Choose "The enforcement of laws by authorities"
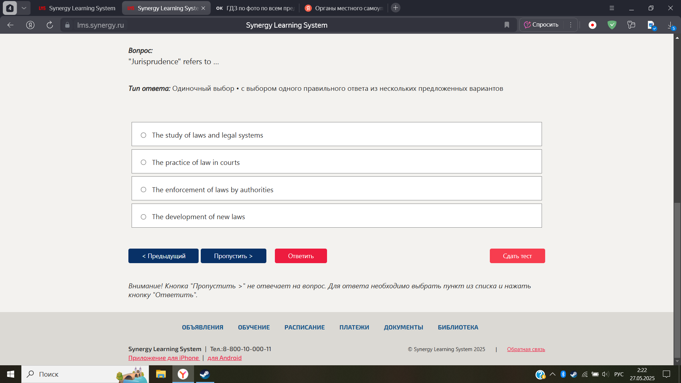The image size is (681, 383). [x=337, y=188]
